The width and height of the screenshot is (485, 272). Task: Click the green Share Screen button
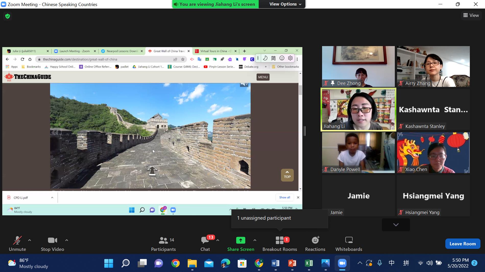(241, 244)
